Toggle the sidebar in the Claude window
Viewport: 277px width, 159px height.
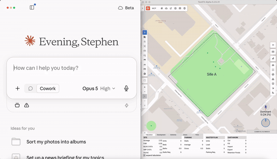[x=32, y=7]
